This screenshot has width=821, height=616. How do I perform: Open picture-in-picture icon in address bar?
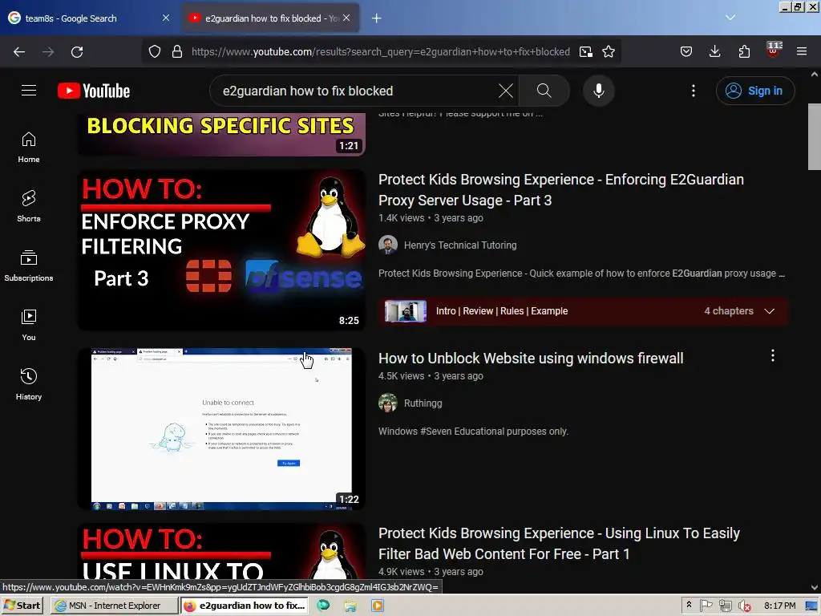[586, 51]
